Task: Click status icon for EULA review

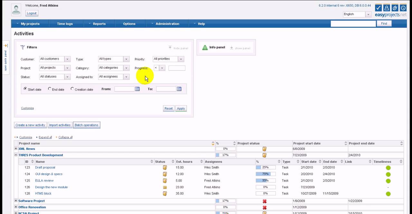Action: coord(165,181)
